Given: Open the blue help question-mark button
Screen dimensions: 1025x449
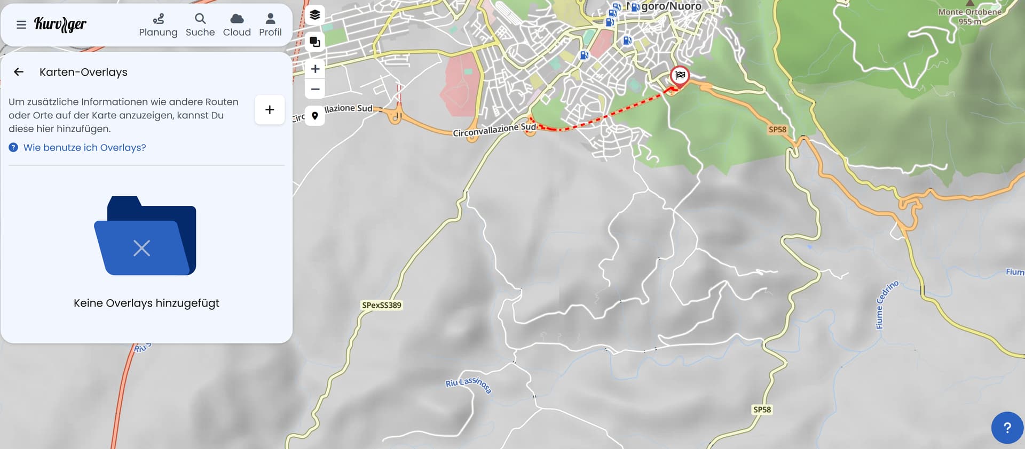Looking at the screenshot, I should pos(1007,428).
